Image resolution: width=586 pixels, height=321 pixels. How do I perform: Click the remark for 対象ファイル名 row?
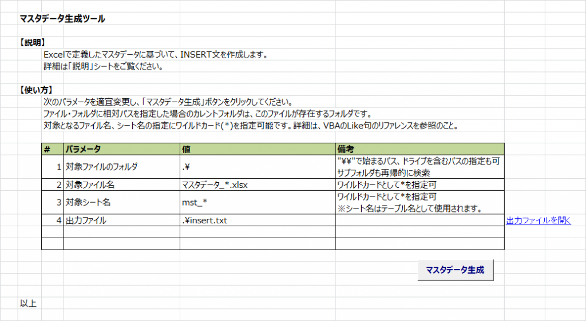coord(419,184)
